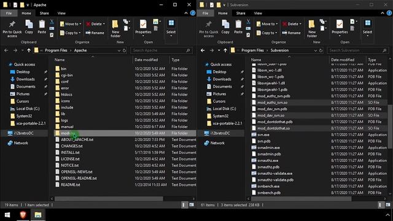This screenshot has height=221, width=393.
Task: Switch to large icons view in Subversion status bar
Action: click(388, 205)
